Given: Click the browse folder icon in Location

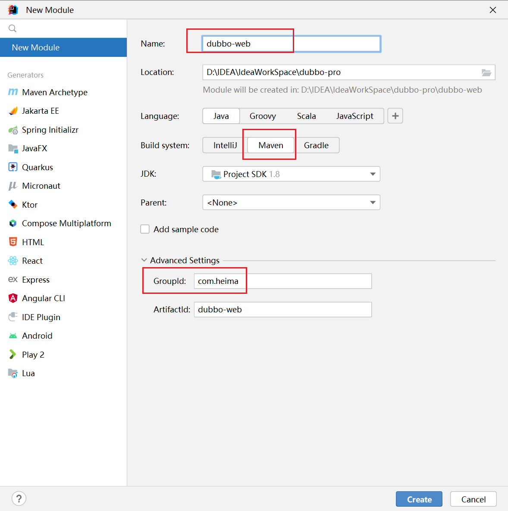Looking at the screenshot, I should tap(486, 72).
